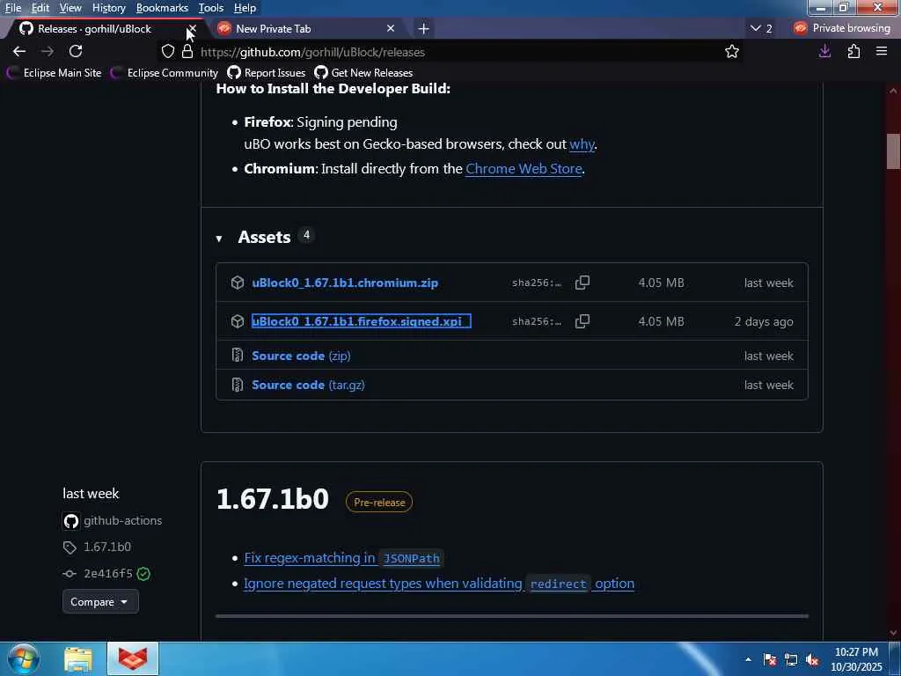Open the Help menu
The image size is (901, 676).
pos(245,7)
